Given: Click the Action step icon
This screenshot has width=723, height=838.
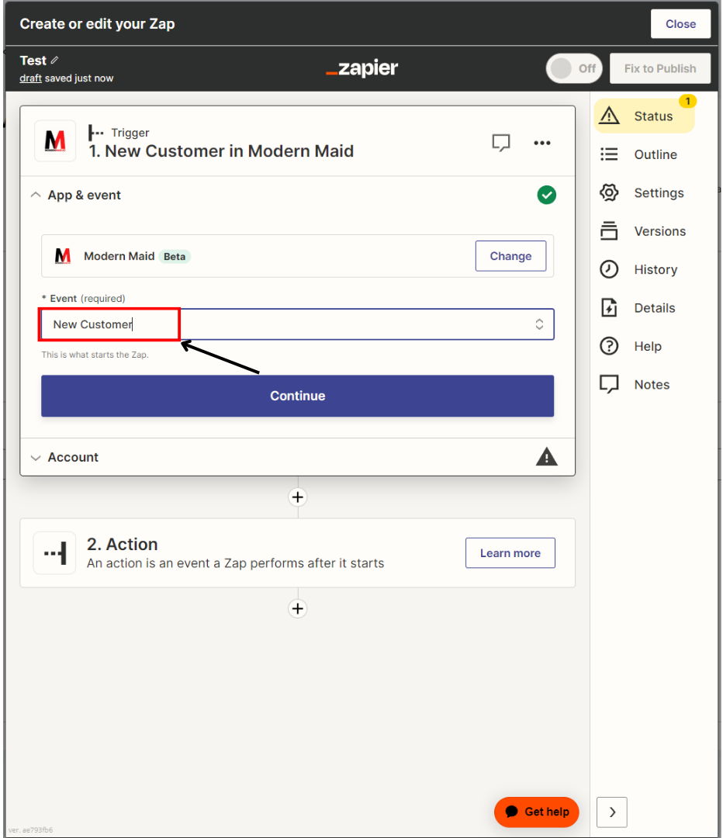Looking at the screenshot, I should click(x=55, y=552).
